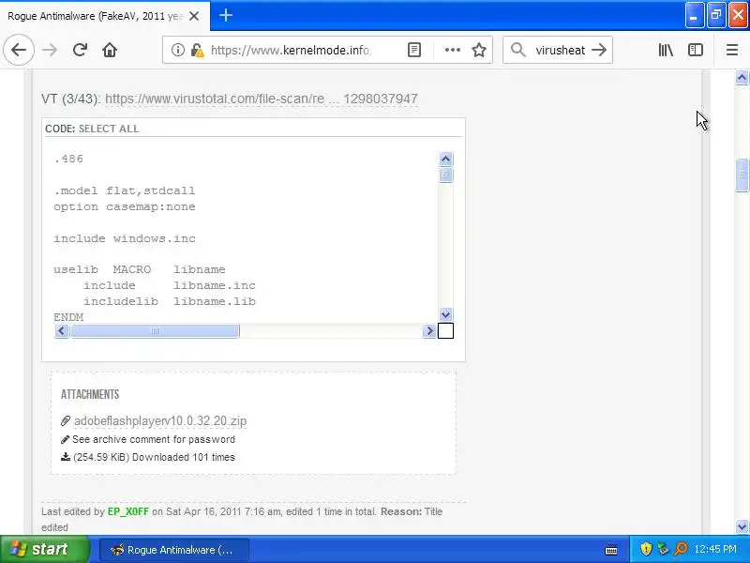Click the code box scroll down arrow
750x563 pixels.
(x=446, y=314)
